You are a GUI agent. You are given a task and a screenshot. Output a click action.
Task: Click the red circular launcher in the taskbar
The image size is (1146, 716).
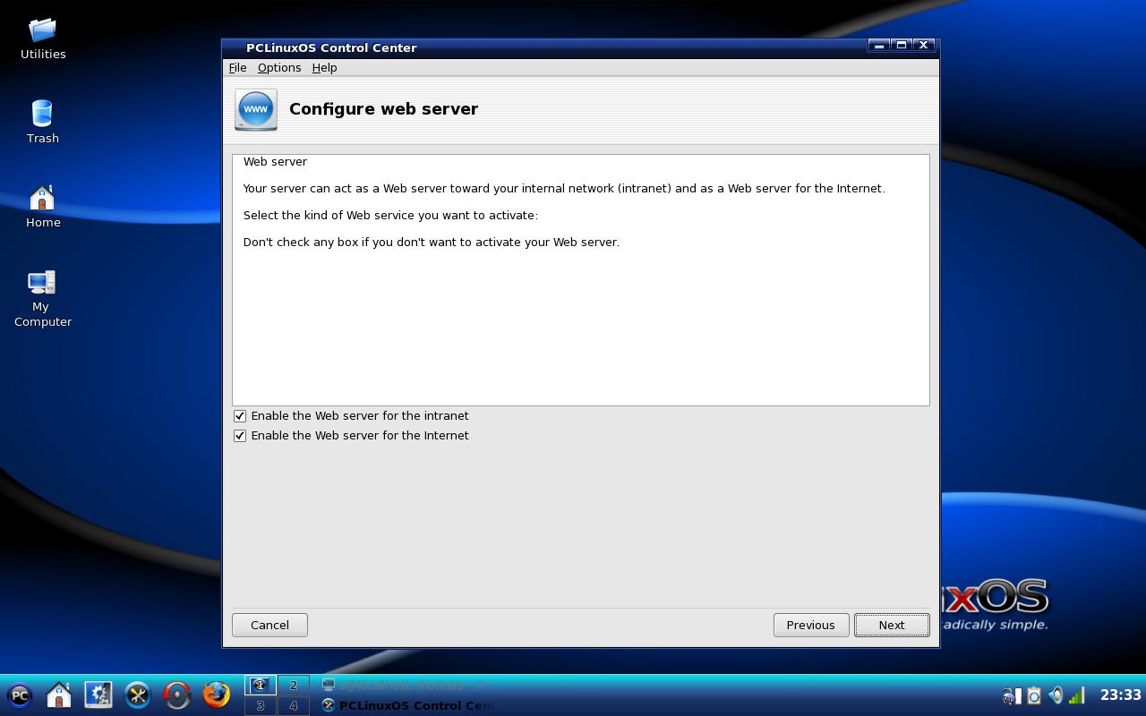pyautogui.click(x=177, y=695)
